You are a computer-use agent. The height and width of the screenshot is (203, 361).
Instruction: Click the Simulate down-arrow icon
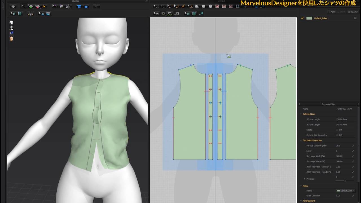coord(13,6)
